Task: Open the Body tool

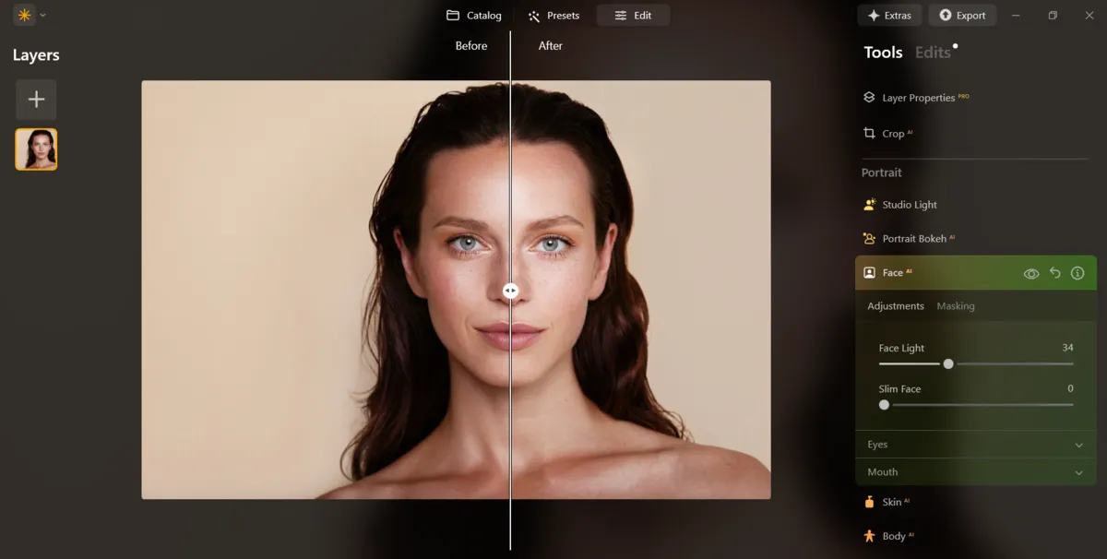Action: click(x=893, y=536)
